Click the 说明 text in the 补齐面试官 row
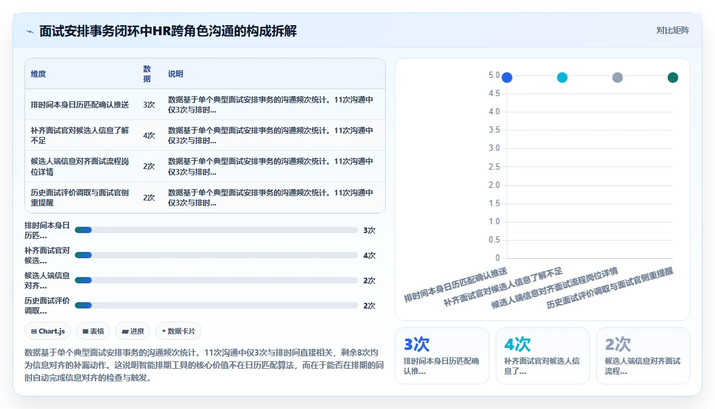Image resolution: width=715 pixels, height=409 pixels. tap(270, 136)
